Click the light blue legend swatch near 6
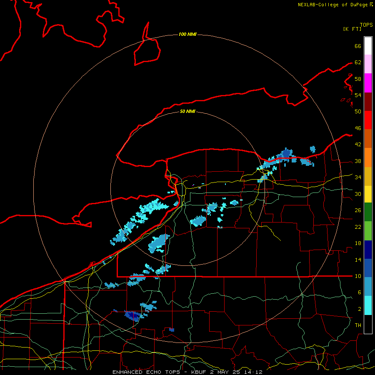375x375 pixels. coord(368,286)
